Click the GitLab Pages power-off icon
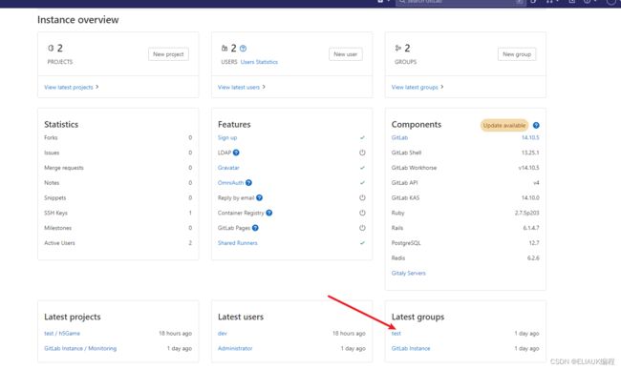Viewport: 621px width, 369px height. (362, 228)
